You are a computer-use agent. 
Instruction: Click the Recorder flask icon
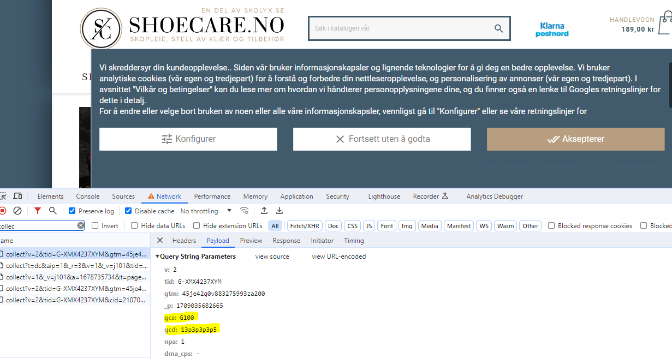(x=444, y=196)
